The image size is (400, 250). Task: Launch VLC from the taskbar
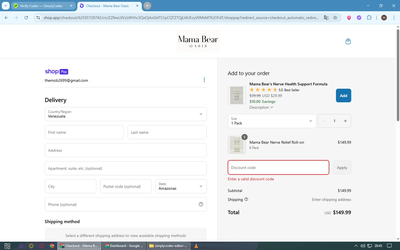196,246
